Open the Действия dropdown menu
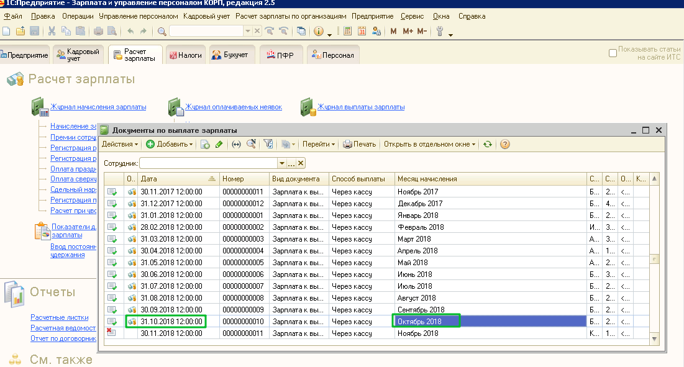This screenshot has height=367, width=684. tap(119, 144)
